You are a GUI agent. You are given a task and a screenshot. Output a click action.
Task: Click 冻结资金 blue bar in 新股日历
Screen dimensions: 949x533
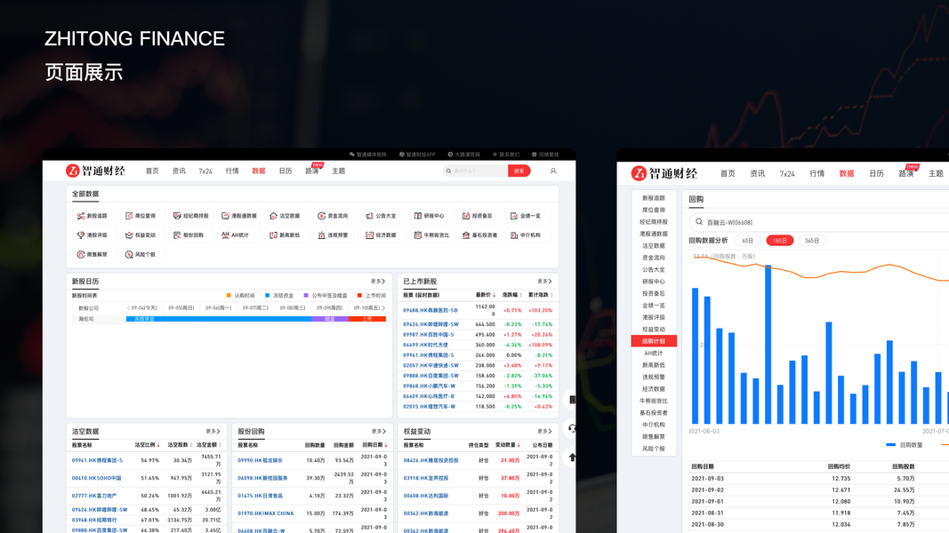click(x=219, y=319)
